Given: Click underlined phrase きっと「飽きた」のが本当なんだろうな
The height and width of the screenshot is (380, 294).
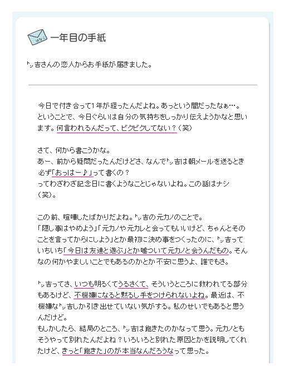Looking at the screenshot, I should tap(117, 351).
